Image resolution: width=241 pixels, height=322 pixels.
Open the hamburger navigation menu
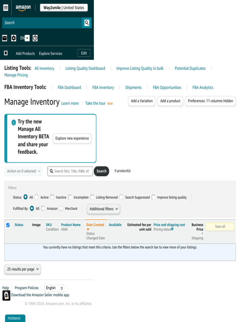pyautogui.click(x=6, y=8)
